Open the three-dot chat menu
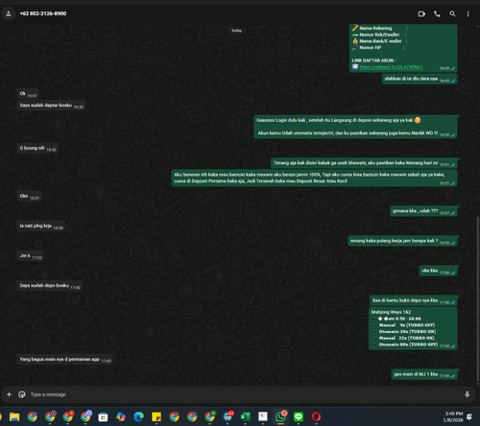The height and width of the screenshot is (426, 480). coord(468,13)
